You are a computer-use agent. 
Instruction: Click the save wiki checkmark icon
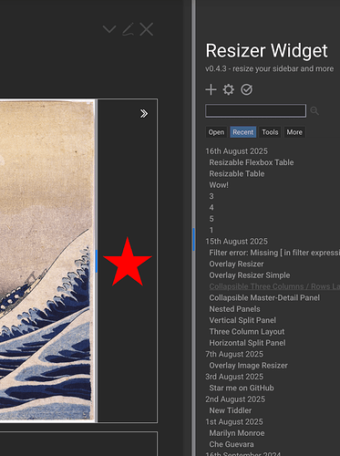tap(246, 89)
